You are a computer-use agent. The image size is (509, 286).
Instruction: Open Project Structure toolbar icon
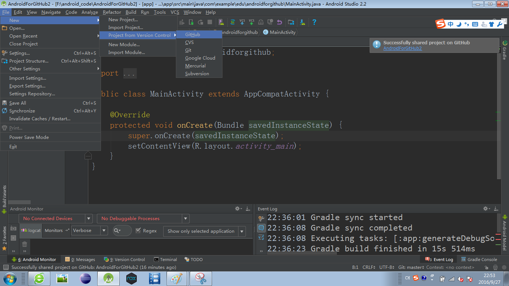(x=291, y=22)
